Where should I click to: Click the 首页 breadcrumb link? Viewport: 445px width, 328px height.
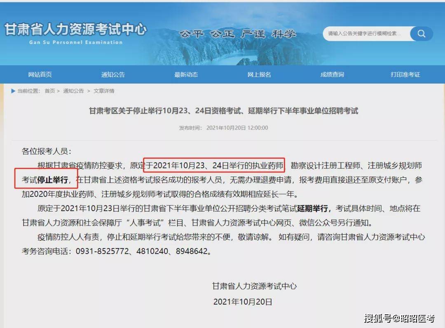49,91
